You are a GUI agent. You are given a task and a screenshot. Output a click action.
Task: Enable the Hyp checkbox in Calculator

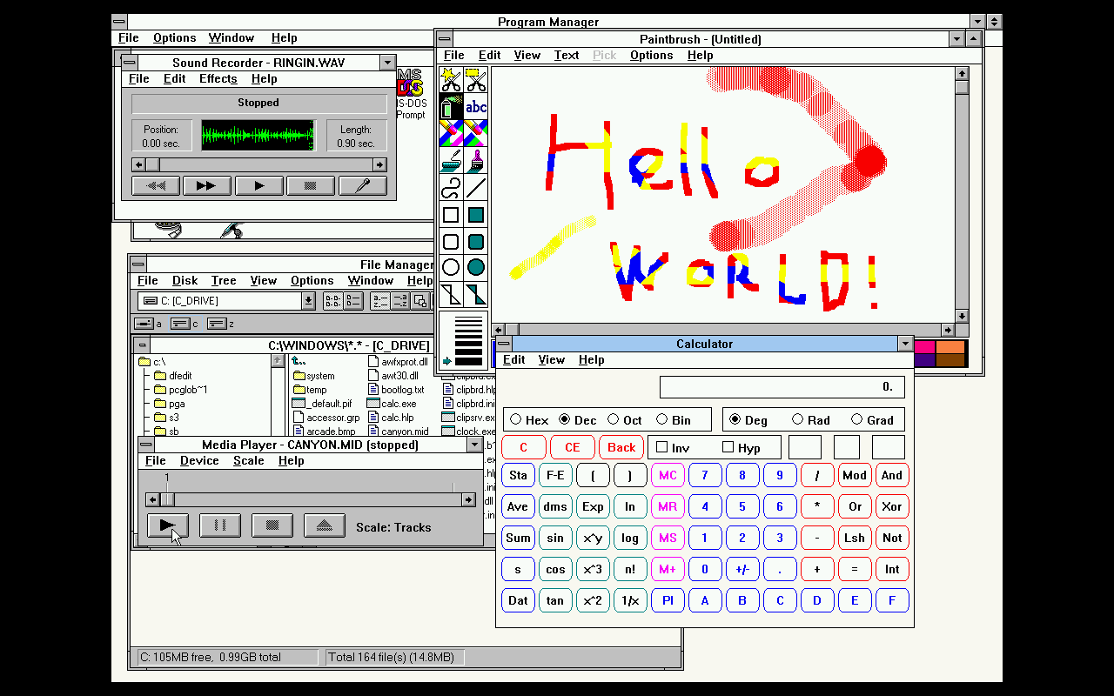coord(742,448)
